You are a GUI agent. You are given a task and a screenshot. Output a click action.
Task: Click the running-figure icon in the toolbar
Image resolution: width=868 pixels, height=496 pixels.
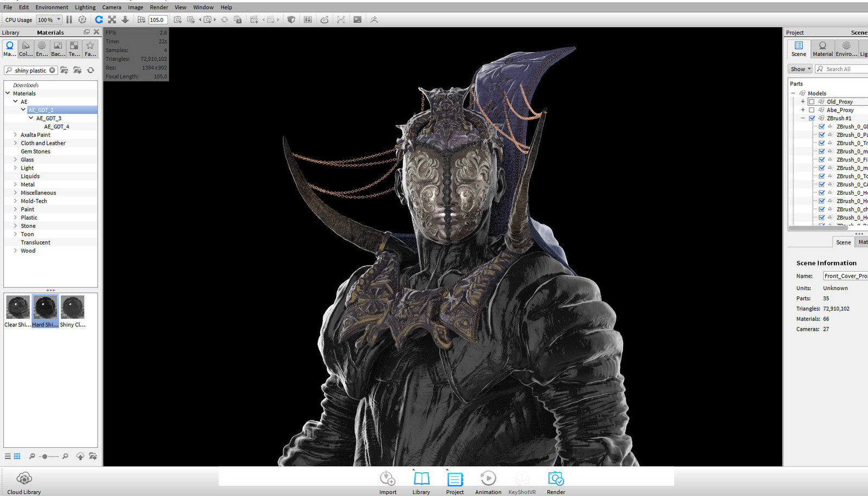[374, 20]
